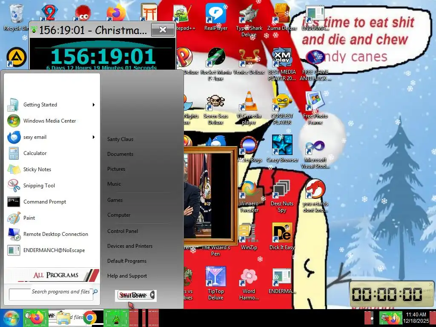Select Rocket Mania Deluxe desktop icon

216,64
